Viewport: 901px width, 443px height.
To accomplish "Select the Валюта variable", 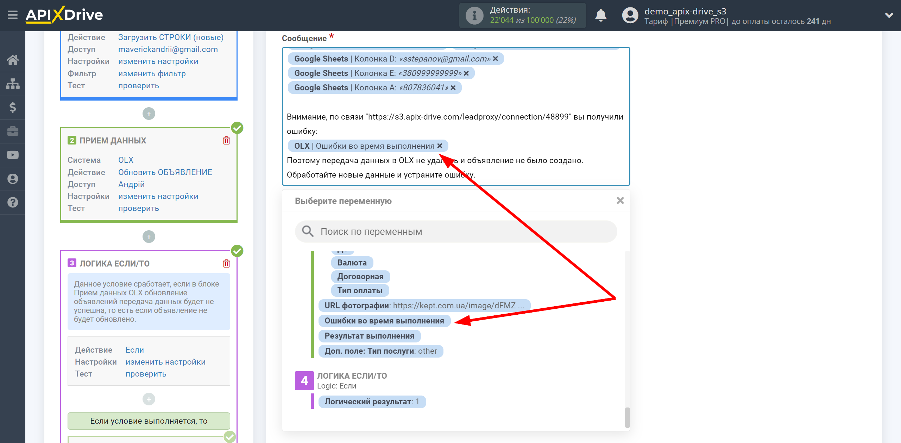I will (352, 263).
